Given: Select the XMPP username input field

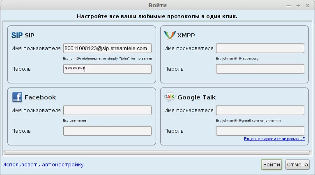Looking at the screenshot, I should [260, 48].
